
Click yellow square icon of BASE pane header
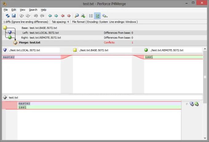(75, 50)
